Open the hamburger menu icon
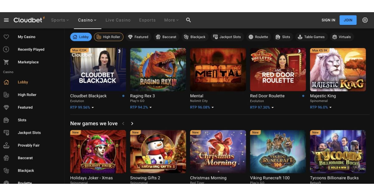This screenshot has height=196, width=374. pos(6,20)
